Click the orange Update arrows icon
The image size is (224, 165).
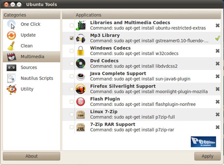(x=11, y=35)
